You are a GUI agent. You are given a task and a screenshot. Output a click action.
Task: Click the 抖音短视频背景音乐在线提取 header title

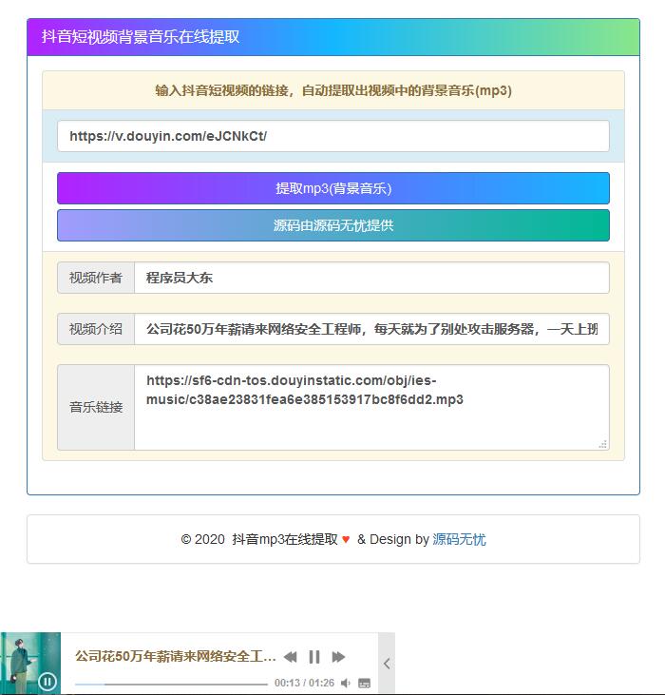click(x=141, y=37)
